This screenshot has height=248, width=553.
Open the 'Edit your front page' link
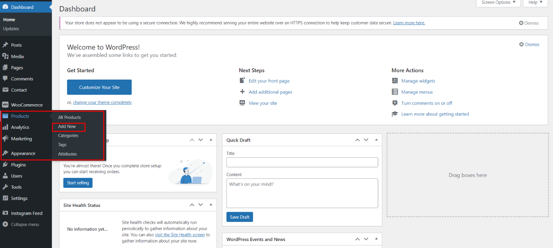coord(269,81)
